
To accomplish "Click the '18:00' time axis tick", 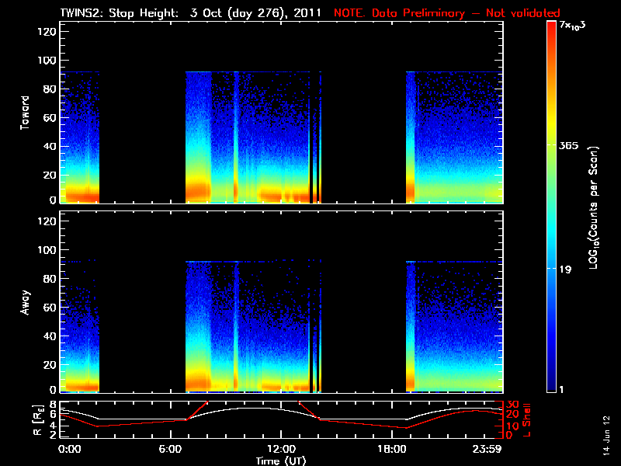I will (x=391, y=450).
